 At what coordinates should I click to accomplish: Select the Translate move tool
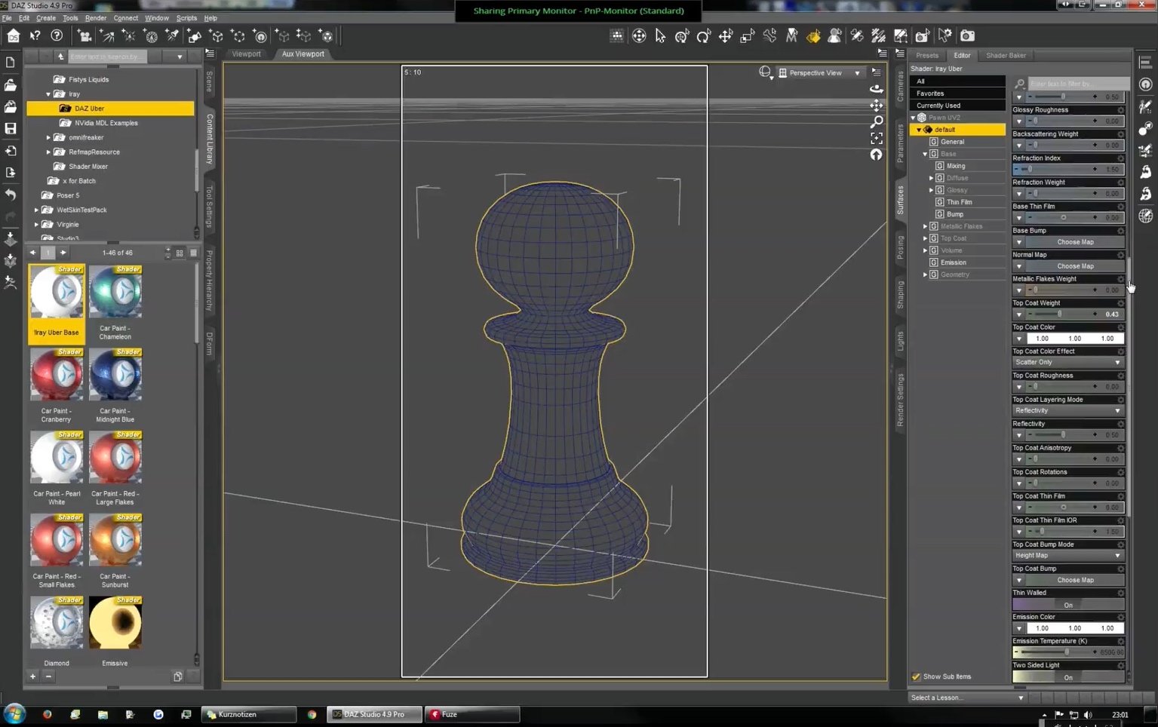pyautogui.click(x=726, y=35)
